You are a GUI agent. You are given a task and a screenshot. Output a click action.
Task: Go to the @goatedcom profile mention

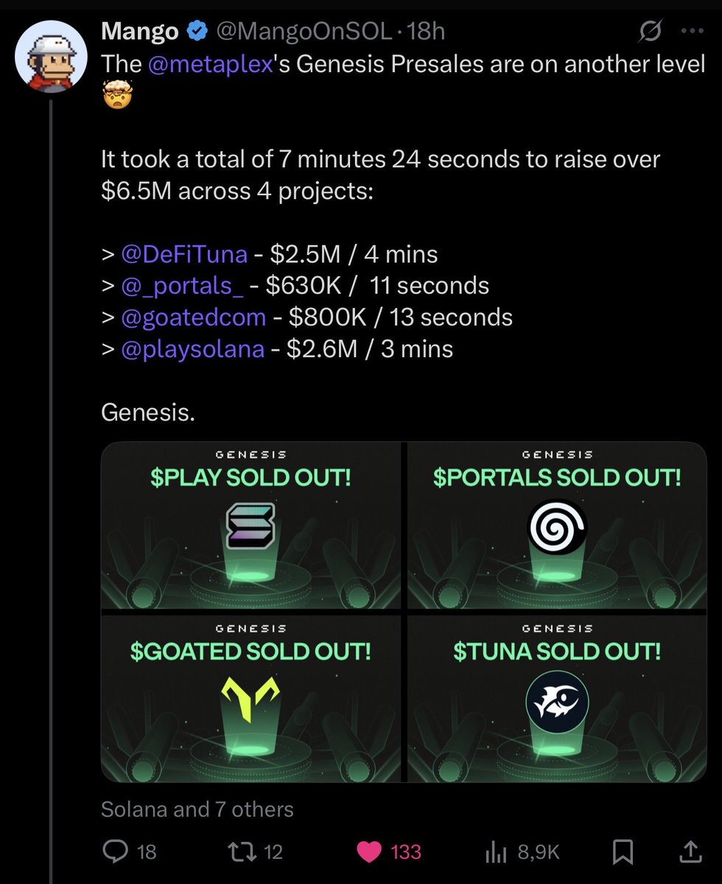click(x=192, y=318)
